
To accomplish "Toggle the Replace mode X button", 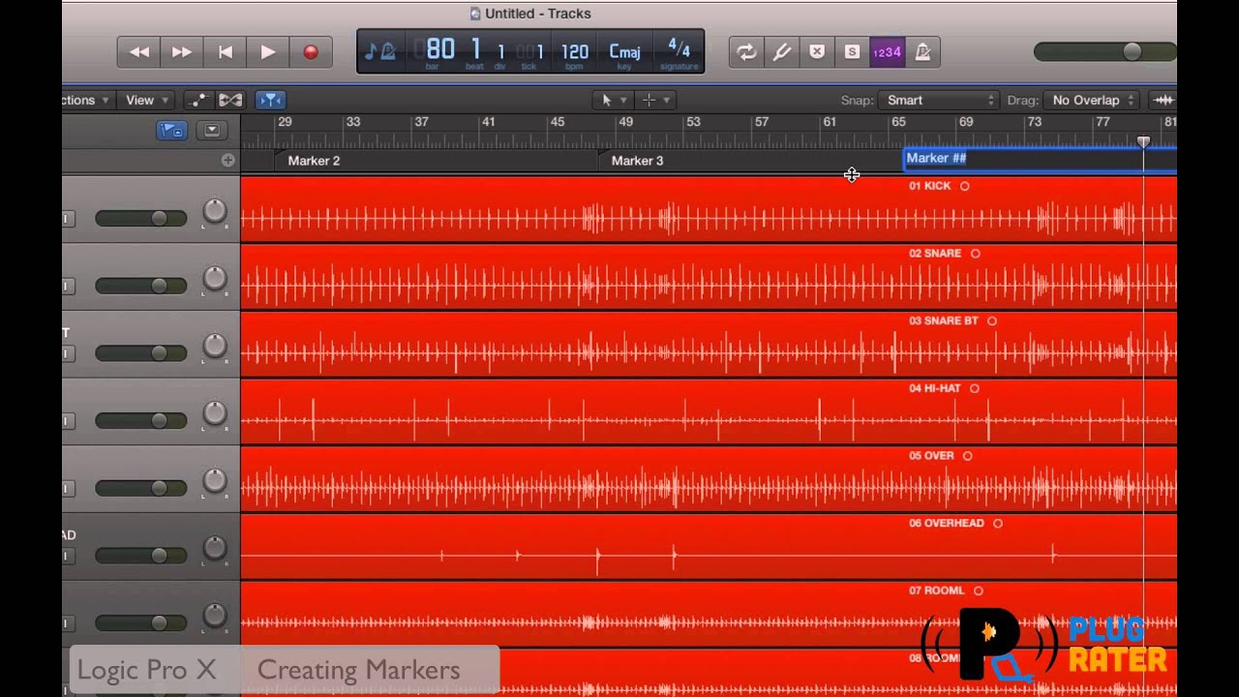I will pyautogui.click(x=817, y=52).
